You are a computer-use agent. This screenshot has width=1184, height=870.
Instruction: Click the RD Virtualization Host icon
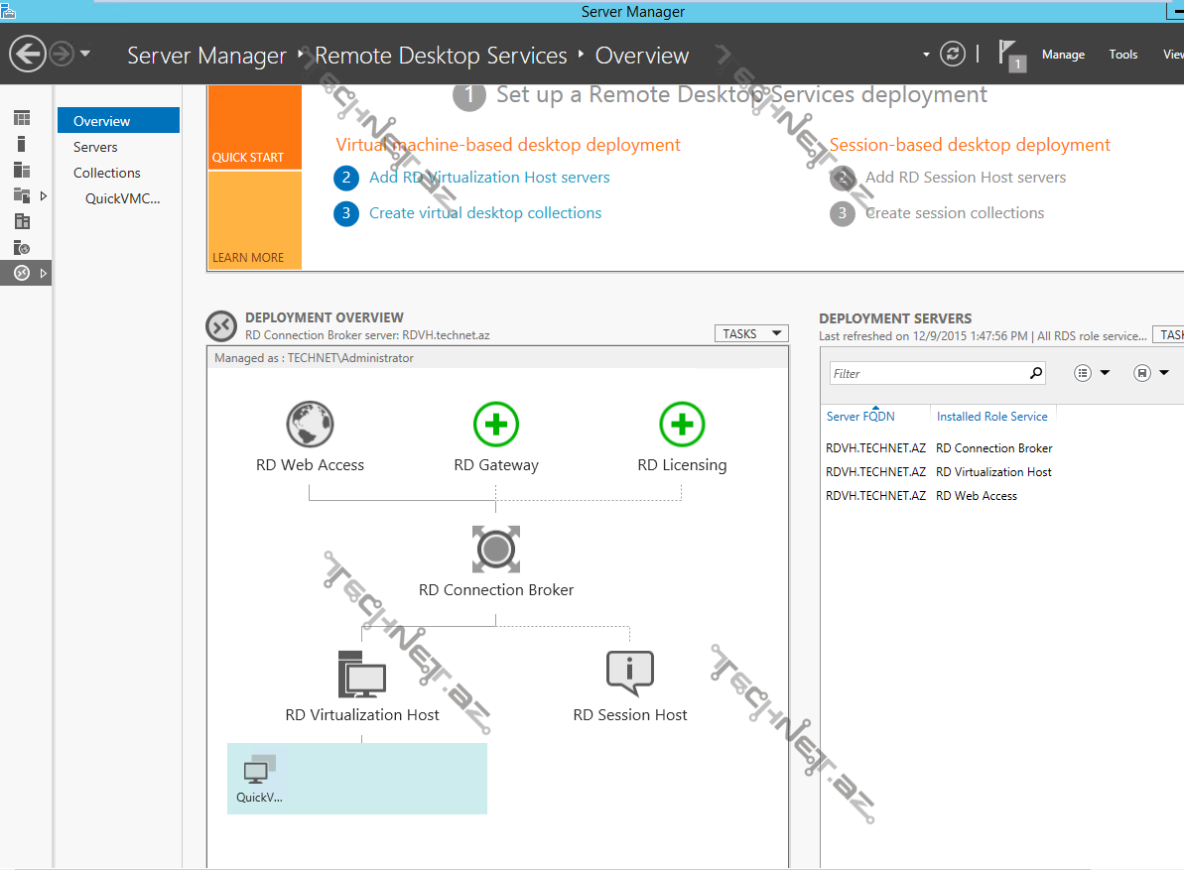pyautogui.click(x=361, y=675)
